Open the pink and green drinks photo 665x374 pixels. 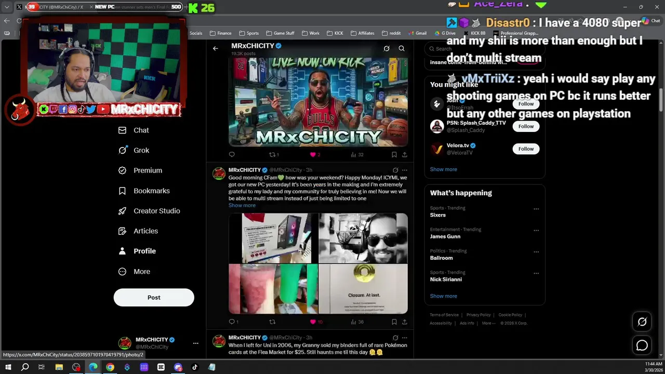coord(273,289)
